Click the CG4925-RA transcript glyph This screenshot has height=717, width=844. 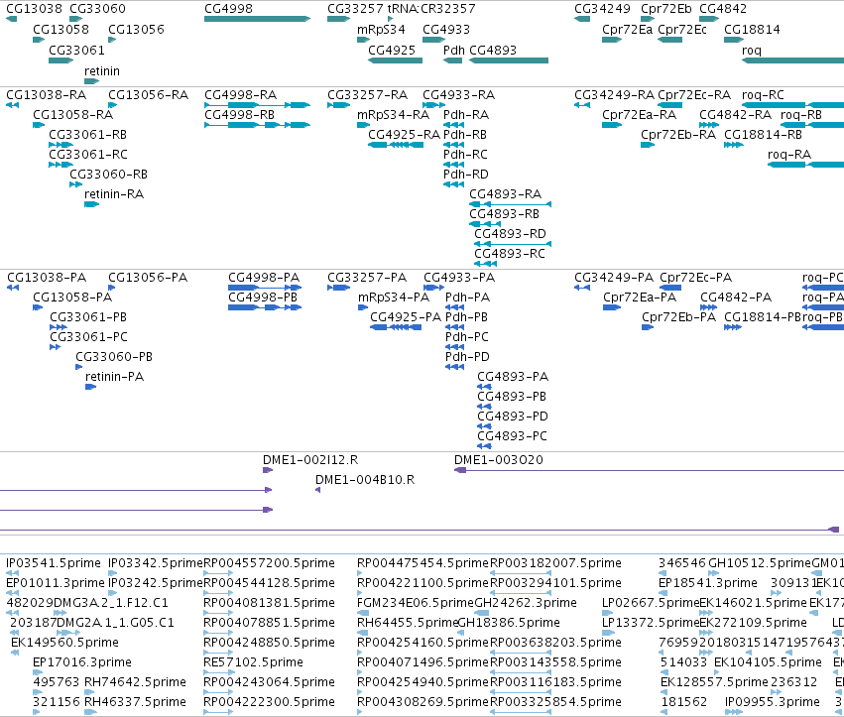396,145
